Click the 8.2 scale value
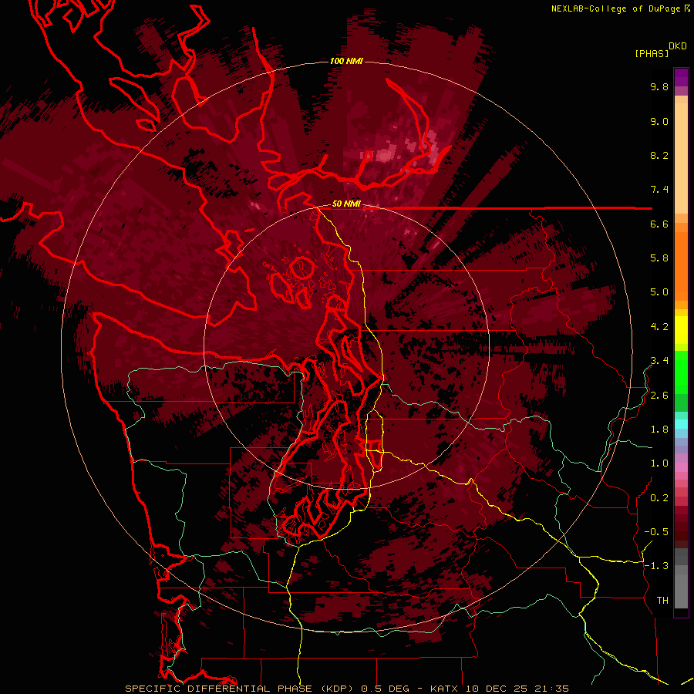694x694 pixels. (659, 155)
